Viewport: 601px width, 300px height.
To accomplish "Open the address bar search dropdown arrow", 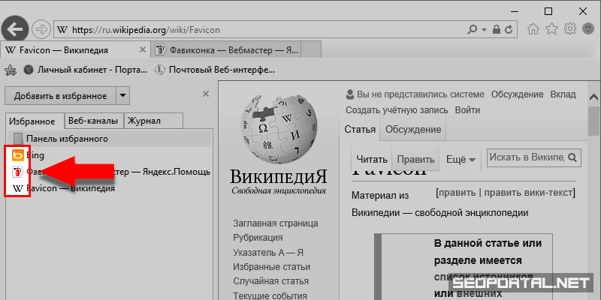I will (x=485, y=29).
